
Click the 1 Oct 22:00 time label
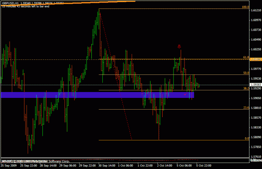coord(145,166)
